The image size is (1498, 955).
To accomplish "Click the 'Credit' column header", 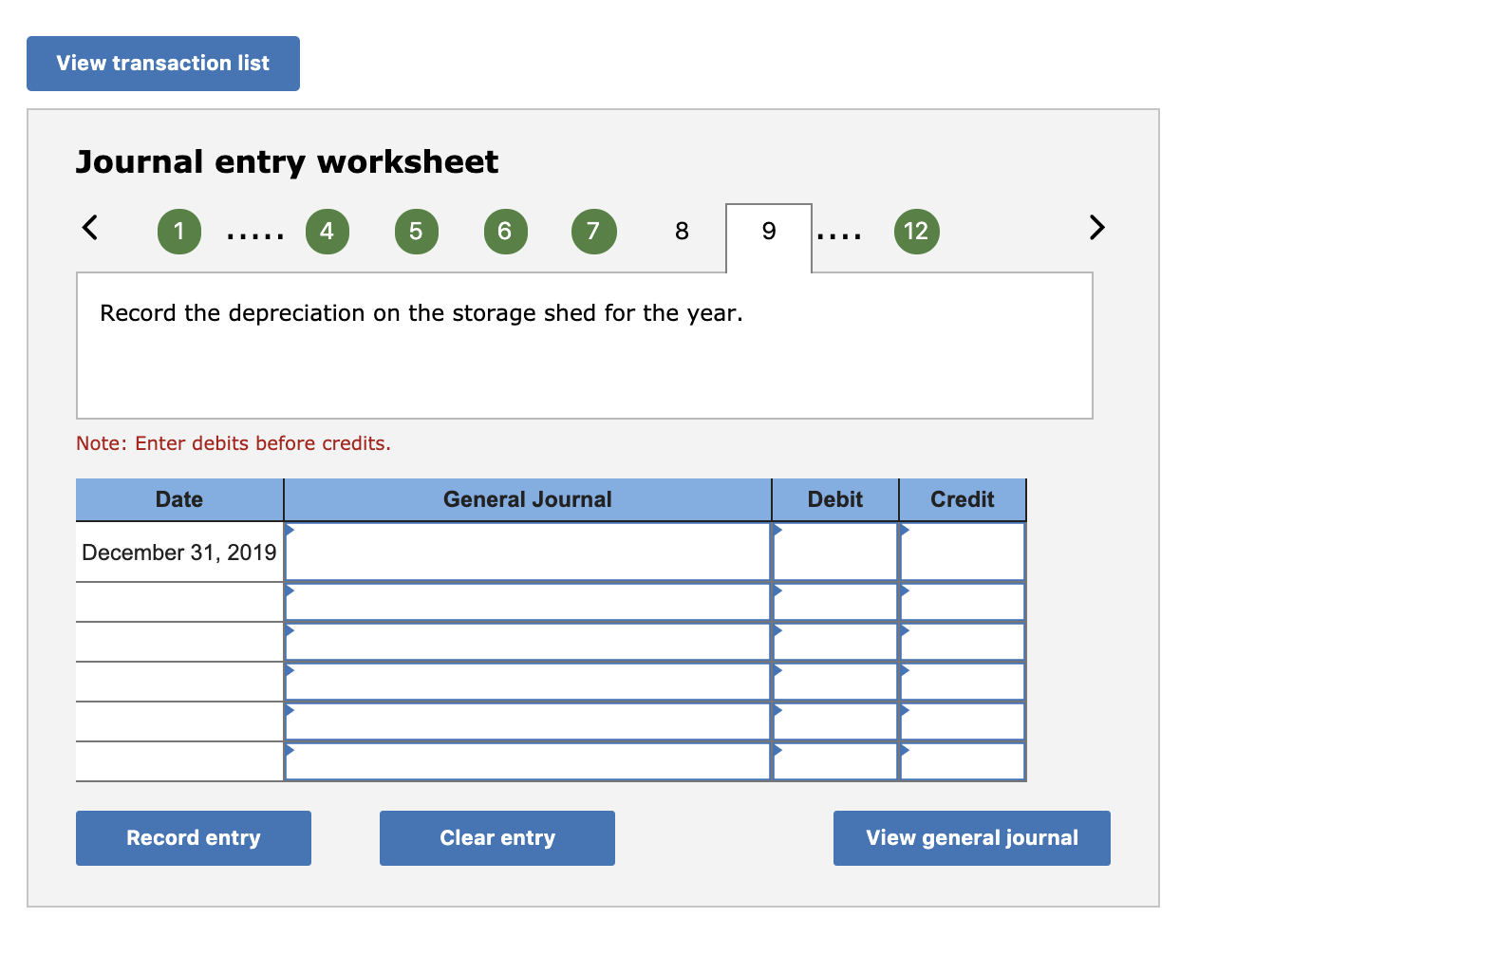I will tap(963, 499).
